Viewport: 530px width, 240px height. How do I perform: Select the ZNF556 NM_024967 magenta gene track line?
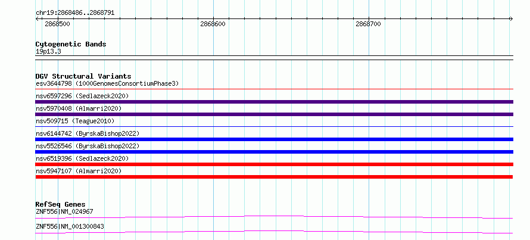pos(274,217)
